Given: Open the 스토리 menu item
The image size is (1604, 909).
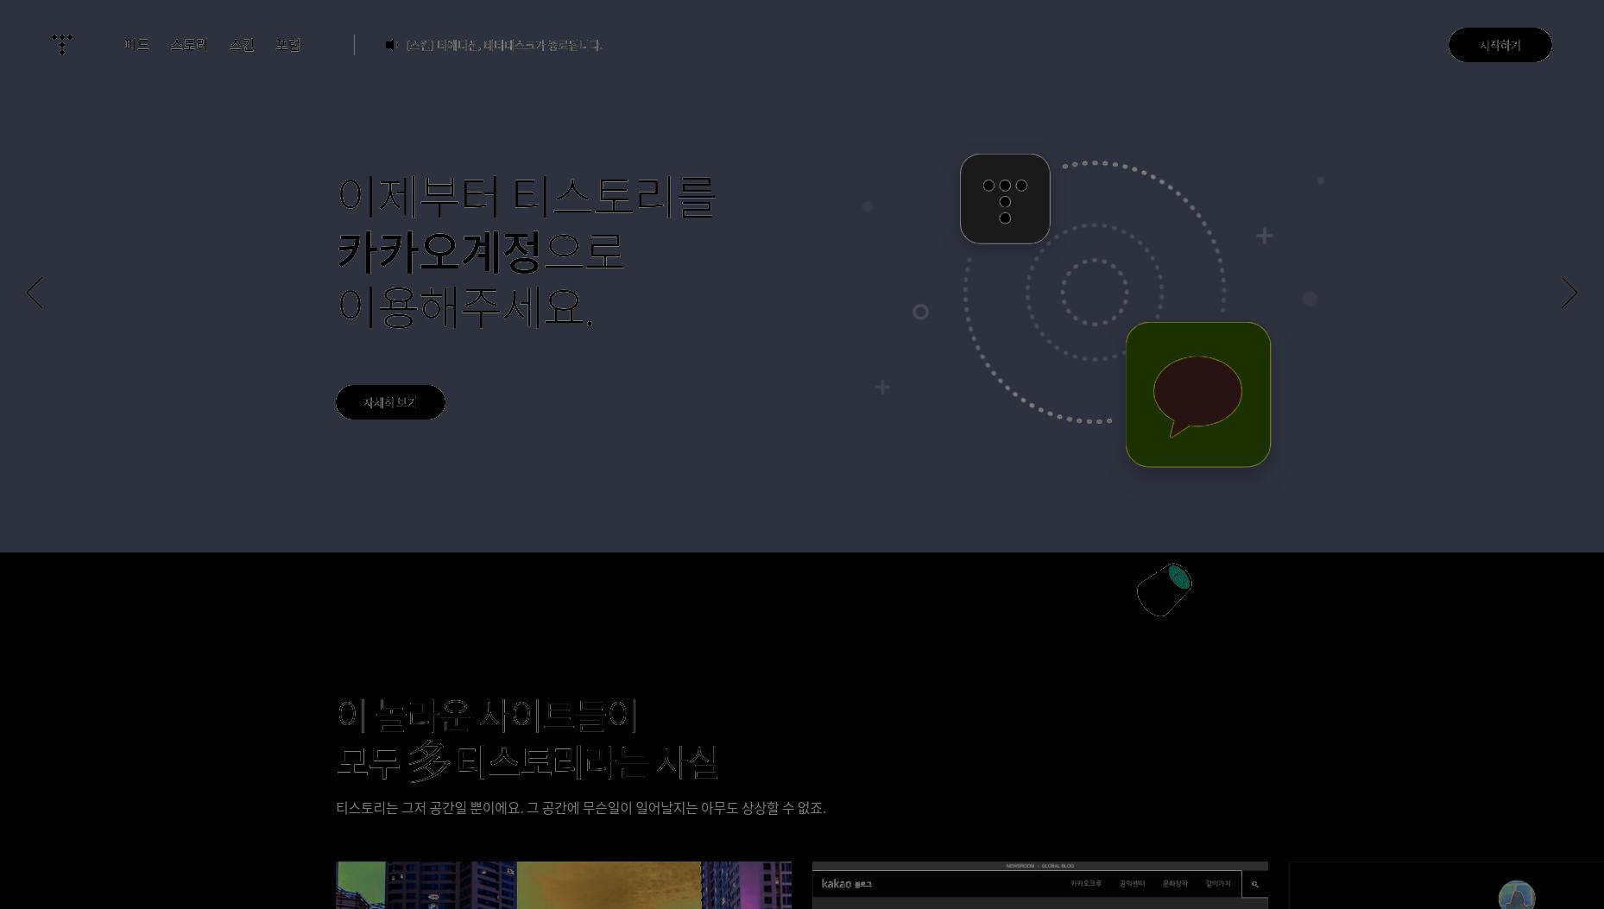Looking at the screenshot, I should tap(189, 45).
